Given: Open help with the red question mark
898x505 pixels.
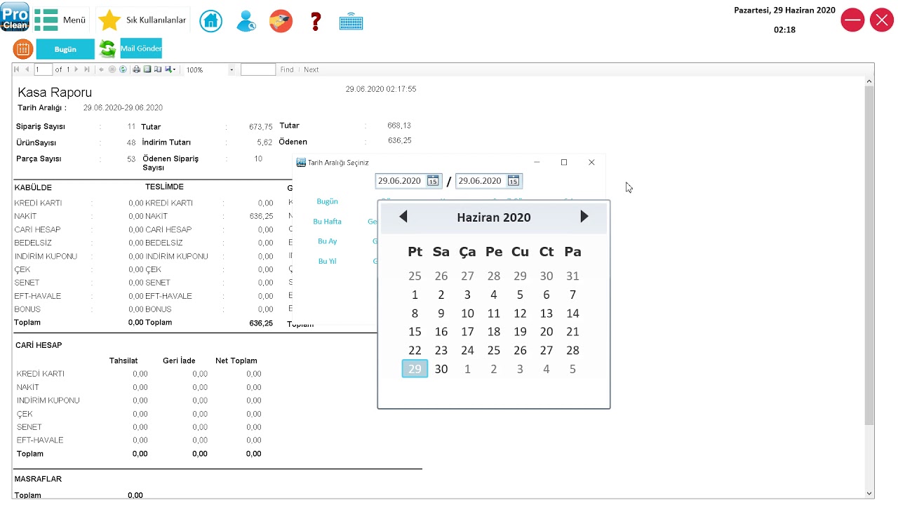Looking at the screenshot, I should click(316, 21).
